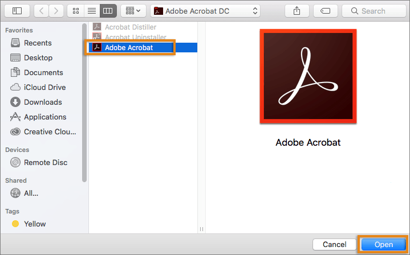Open the Adobe Acrobat DC folder popup
This screenshot has height=255, width=410.
tap(205, 11)
